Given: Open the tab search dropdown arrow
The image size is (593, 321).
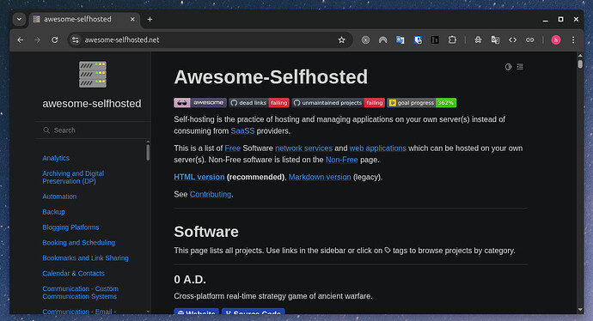Looking at the screenshot, I should coord(19,19).
